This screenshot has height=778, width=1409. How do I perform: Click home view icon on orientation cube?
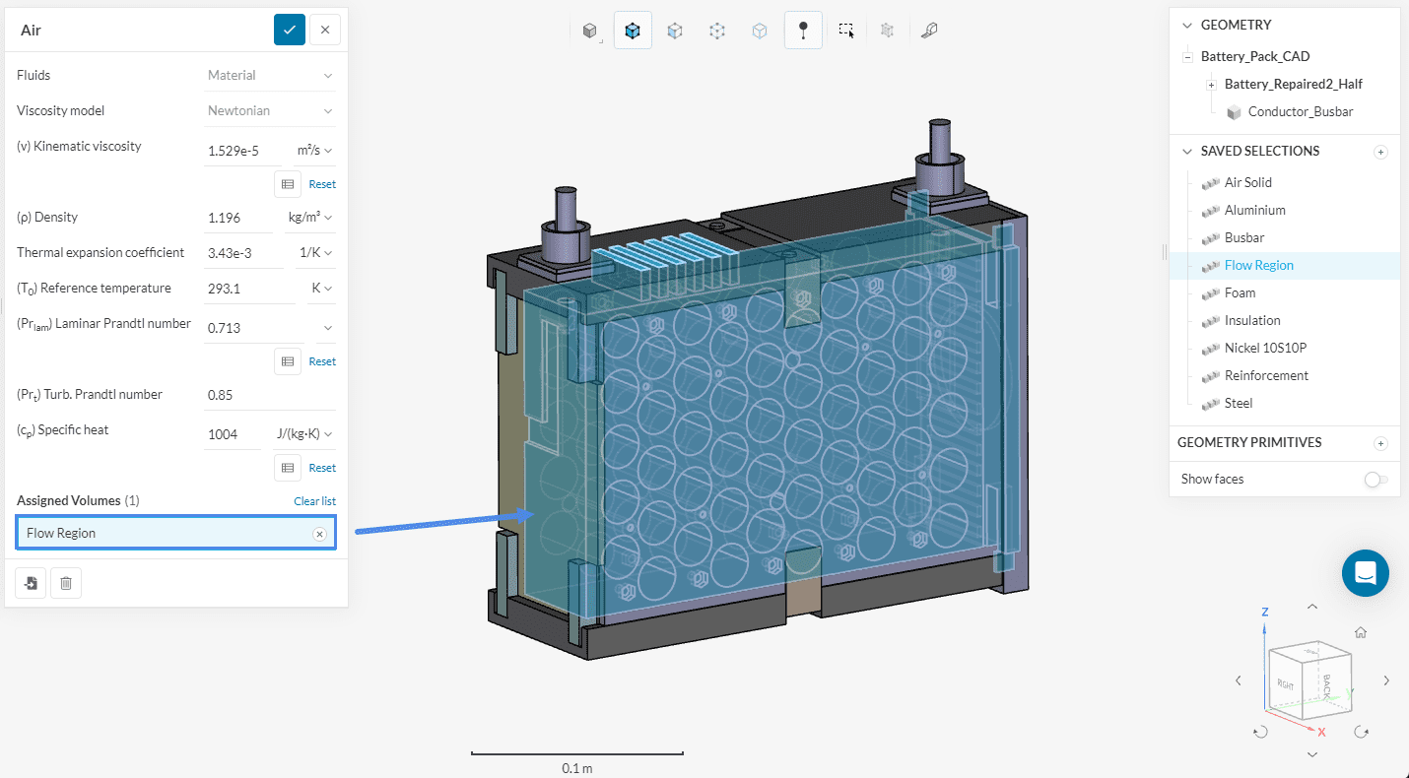[x=1360, y=632]
